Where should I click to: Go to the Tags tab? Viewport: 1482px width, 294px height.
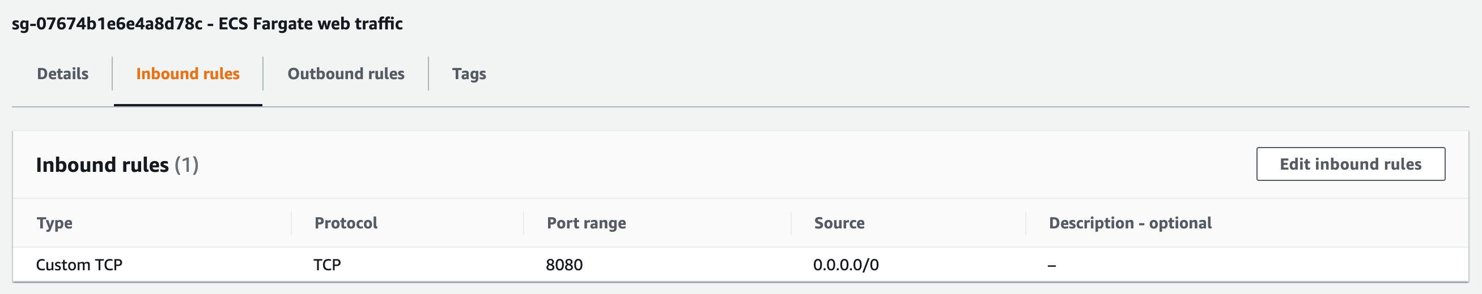click(x=469, y=74)
